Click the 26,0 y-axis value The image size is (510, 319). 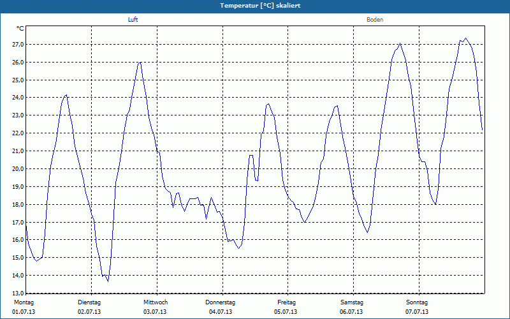pyautogui.click(x=18, y=62)
